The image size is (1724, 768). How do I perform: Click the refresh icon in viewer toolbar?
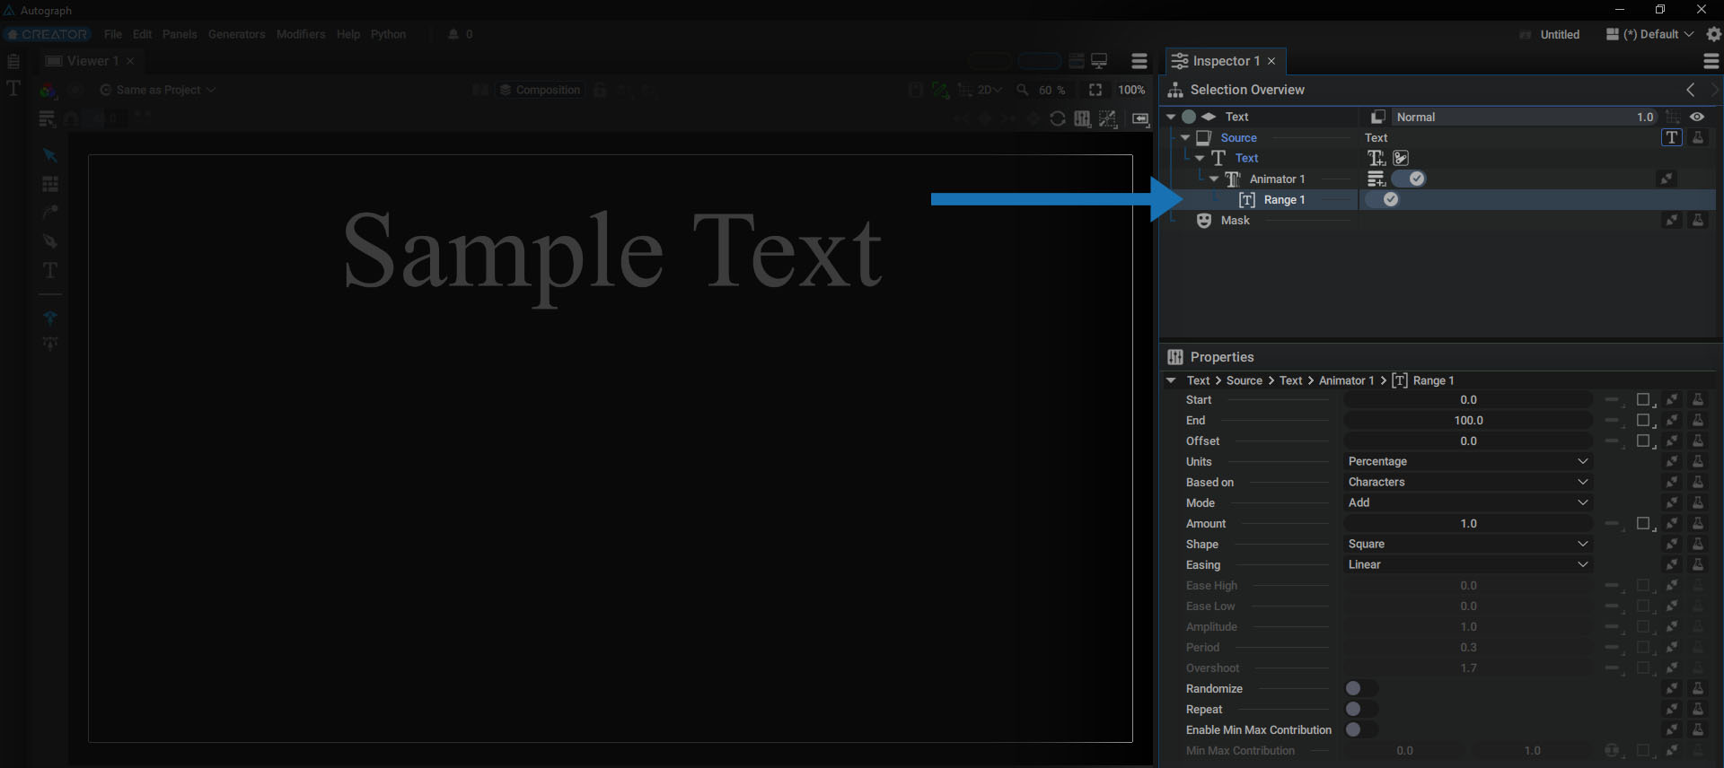[1058, 118]
